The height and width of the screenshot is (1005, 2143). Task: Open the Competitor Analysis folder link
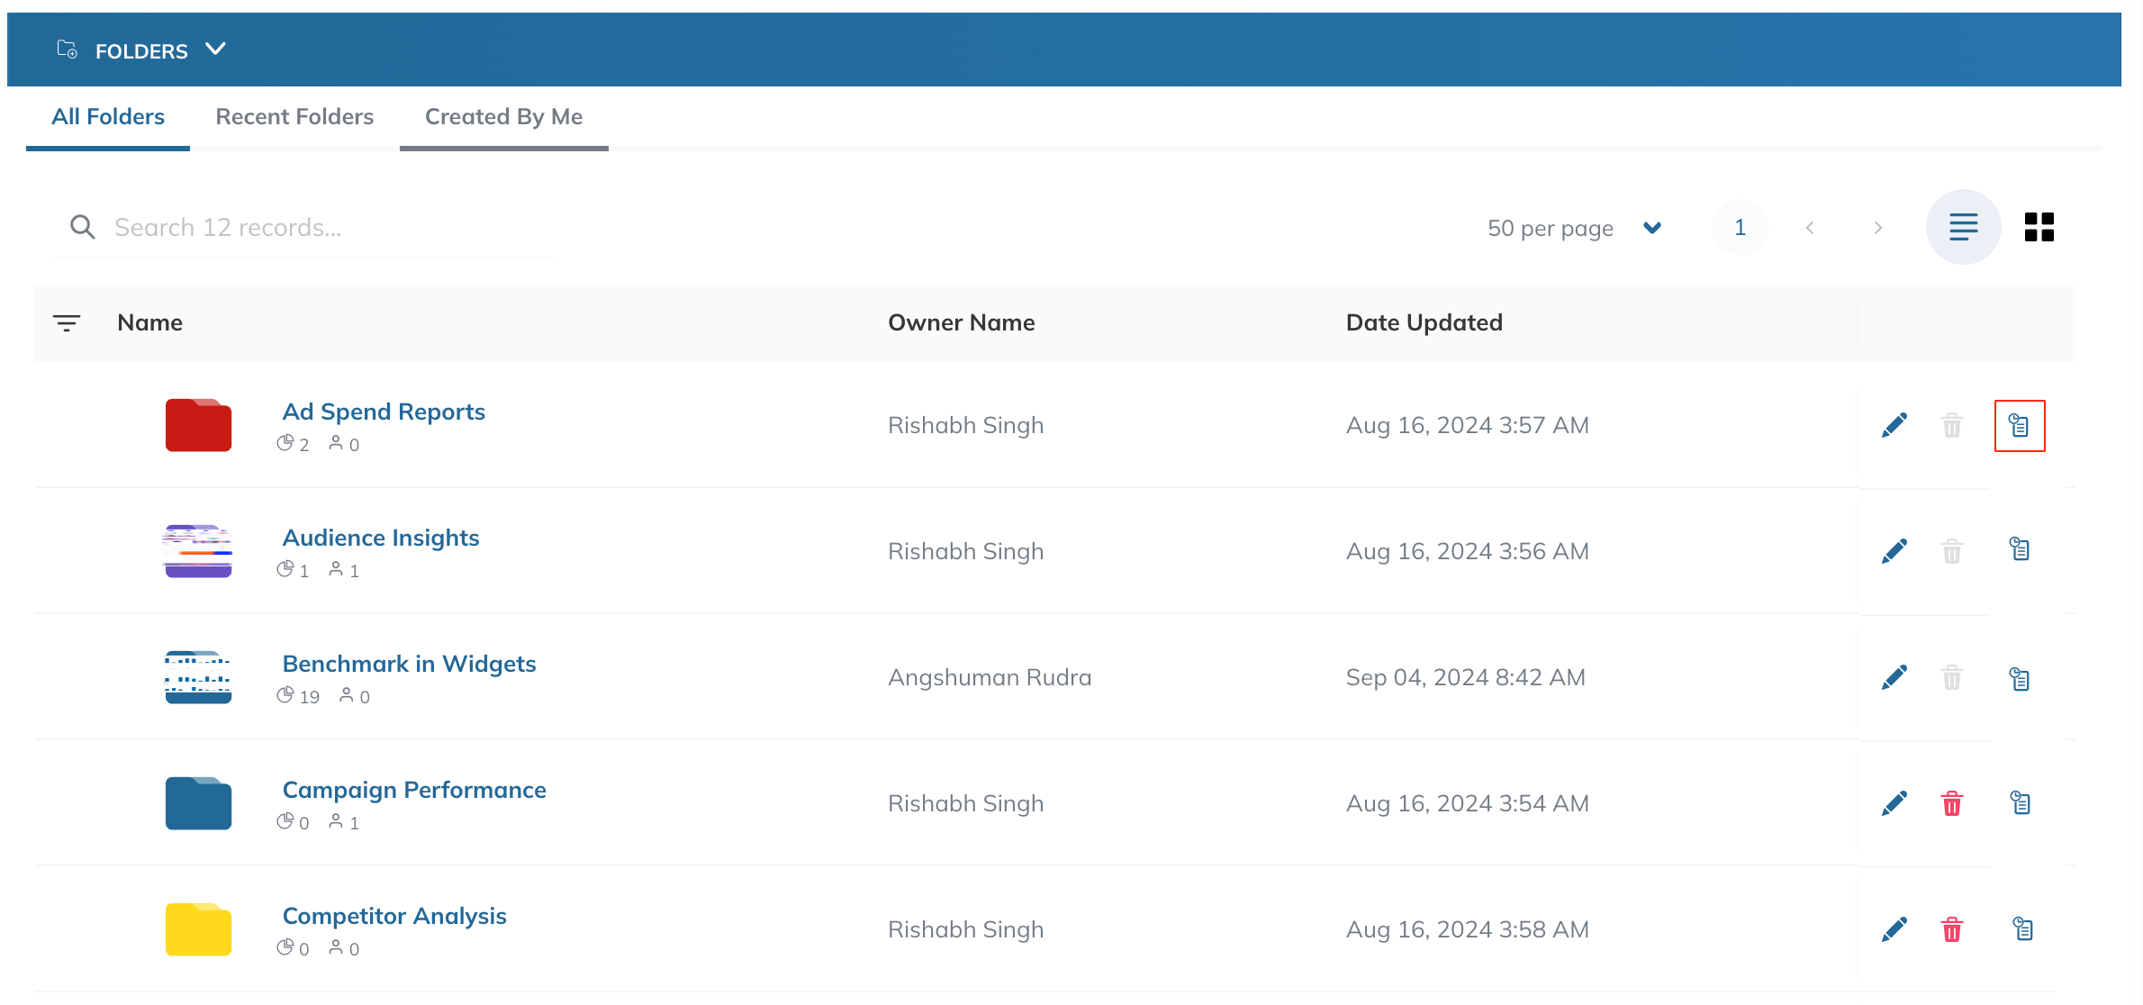point(394,916)
